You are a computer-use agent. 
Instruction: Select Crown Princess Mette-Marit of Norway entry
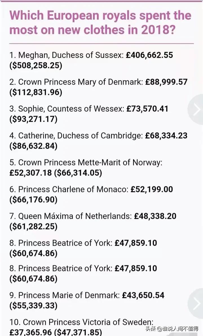86,162
